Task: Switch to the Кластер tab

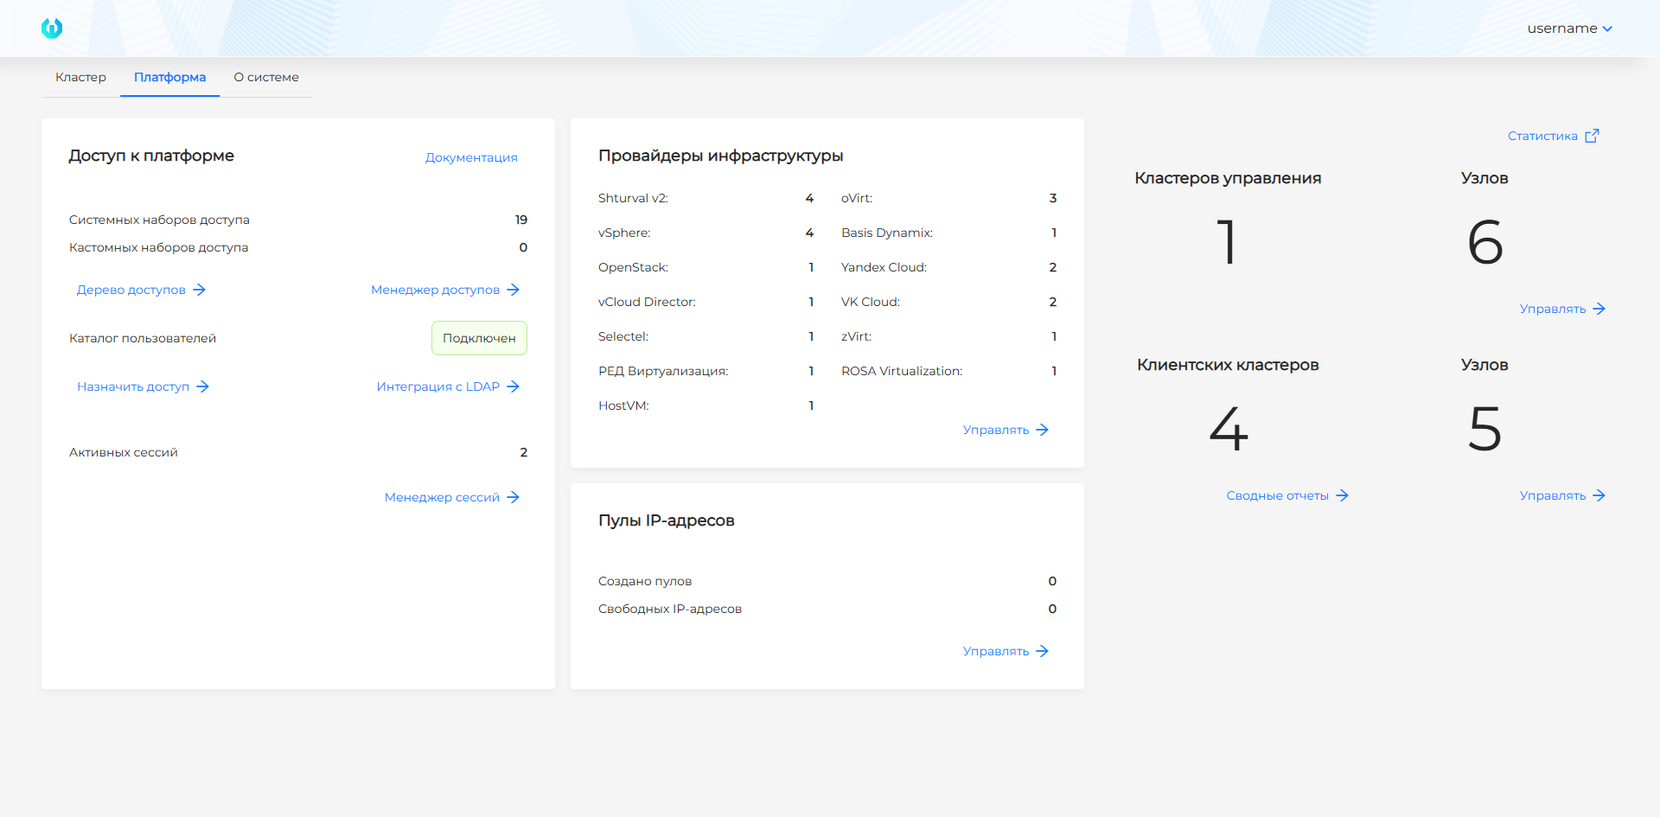Action: 80,77
